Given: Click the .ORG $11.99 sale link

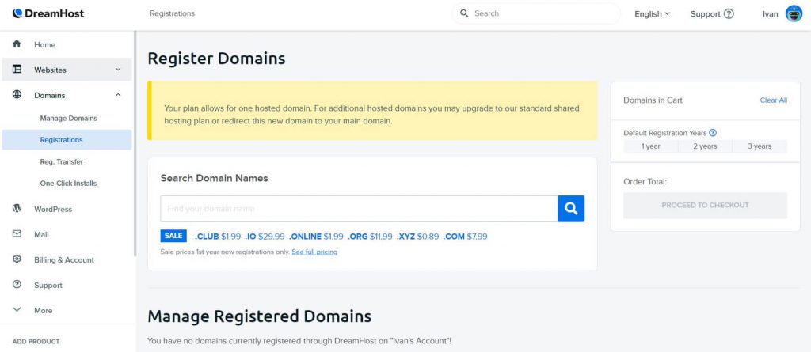Looking at the screenshot, I should tap(370, 237).
